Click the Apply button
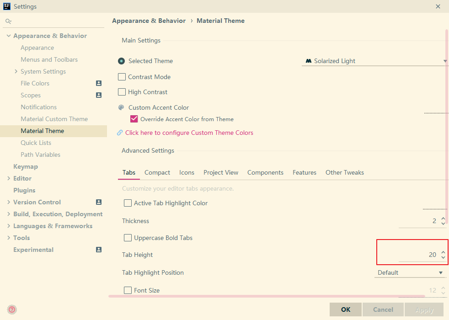Viewport: 449px width, 320px height. click(x=424, y=309)
